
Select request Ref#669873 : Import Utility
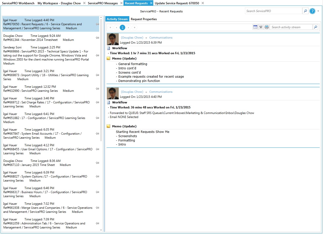(51, 75)
